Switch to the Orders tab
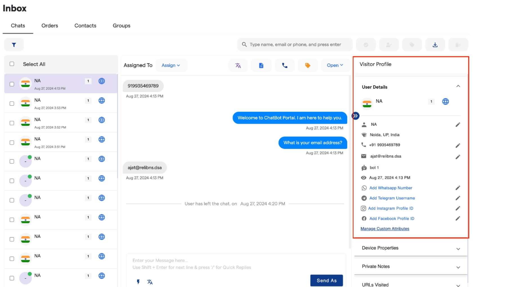 (50, 26)
